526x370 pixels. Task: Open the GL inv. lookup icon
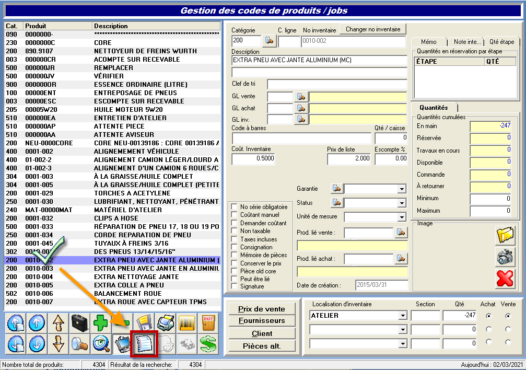pos(301,119)
